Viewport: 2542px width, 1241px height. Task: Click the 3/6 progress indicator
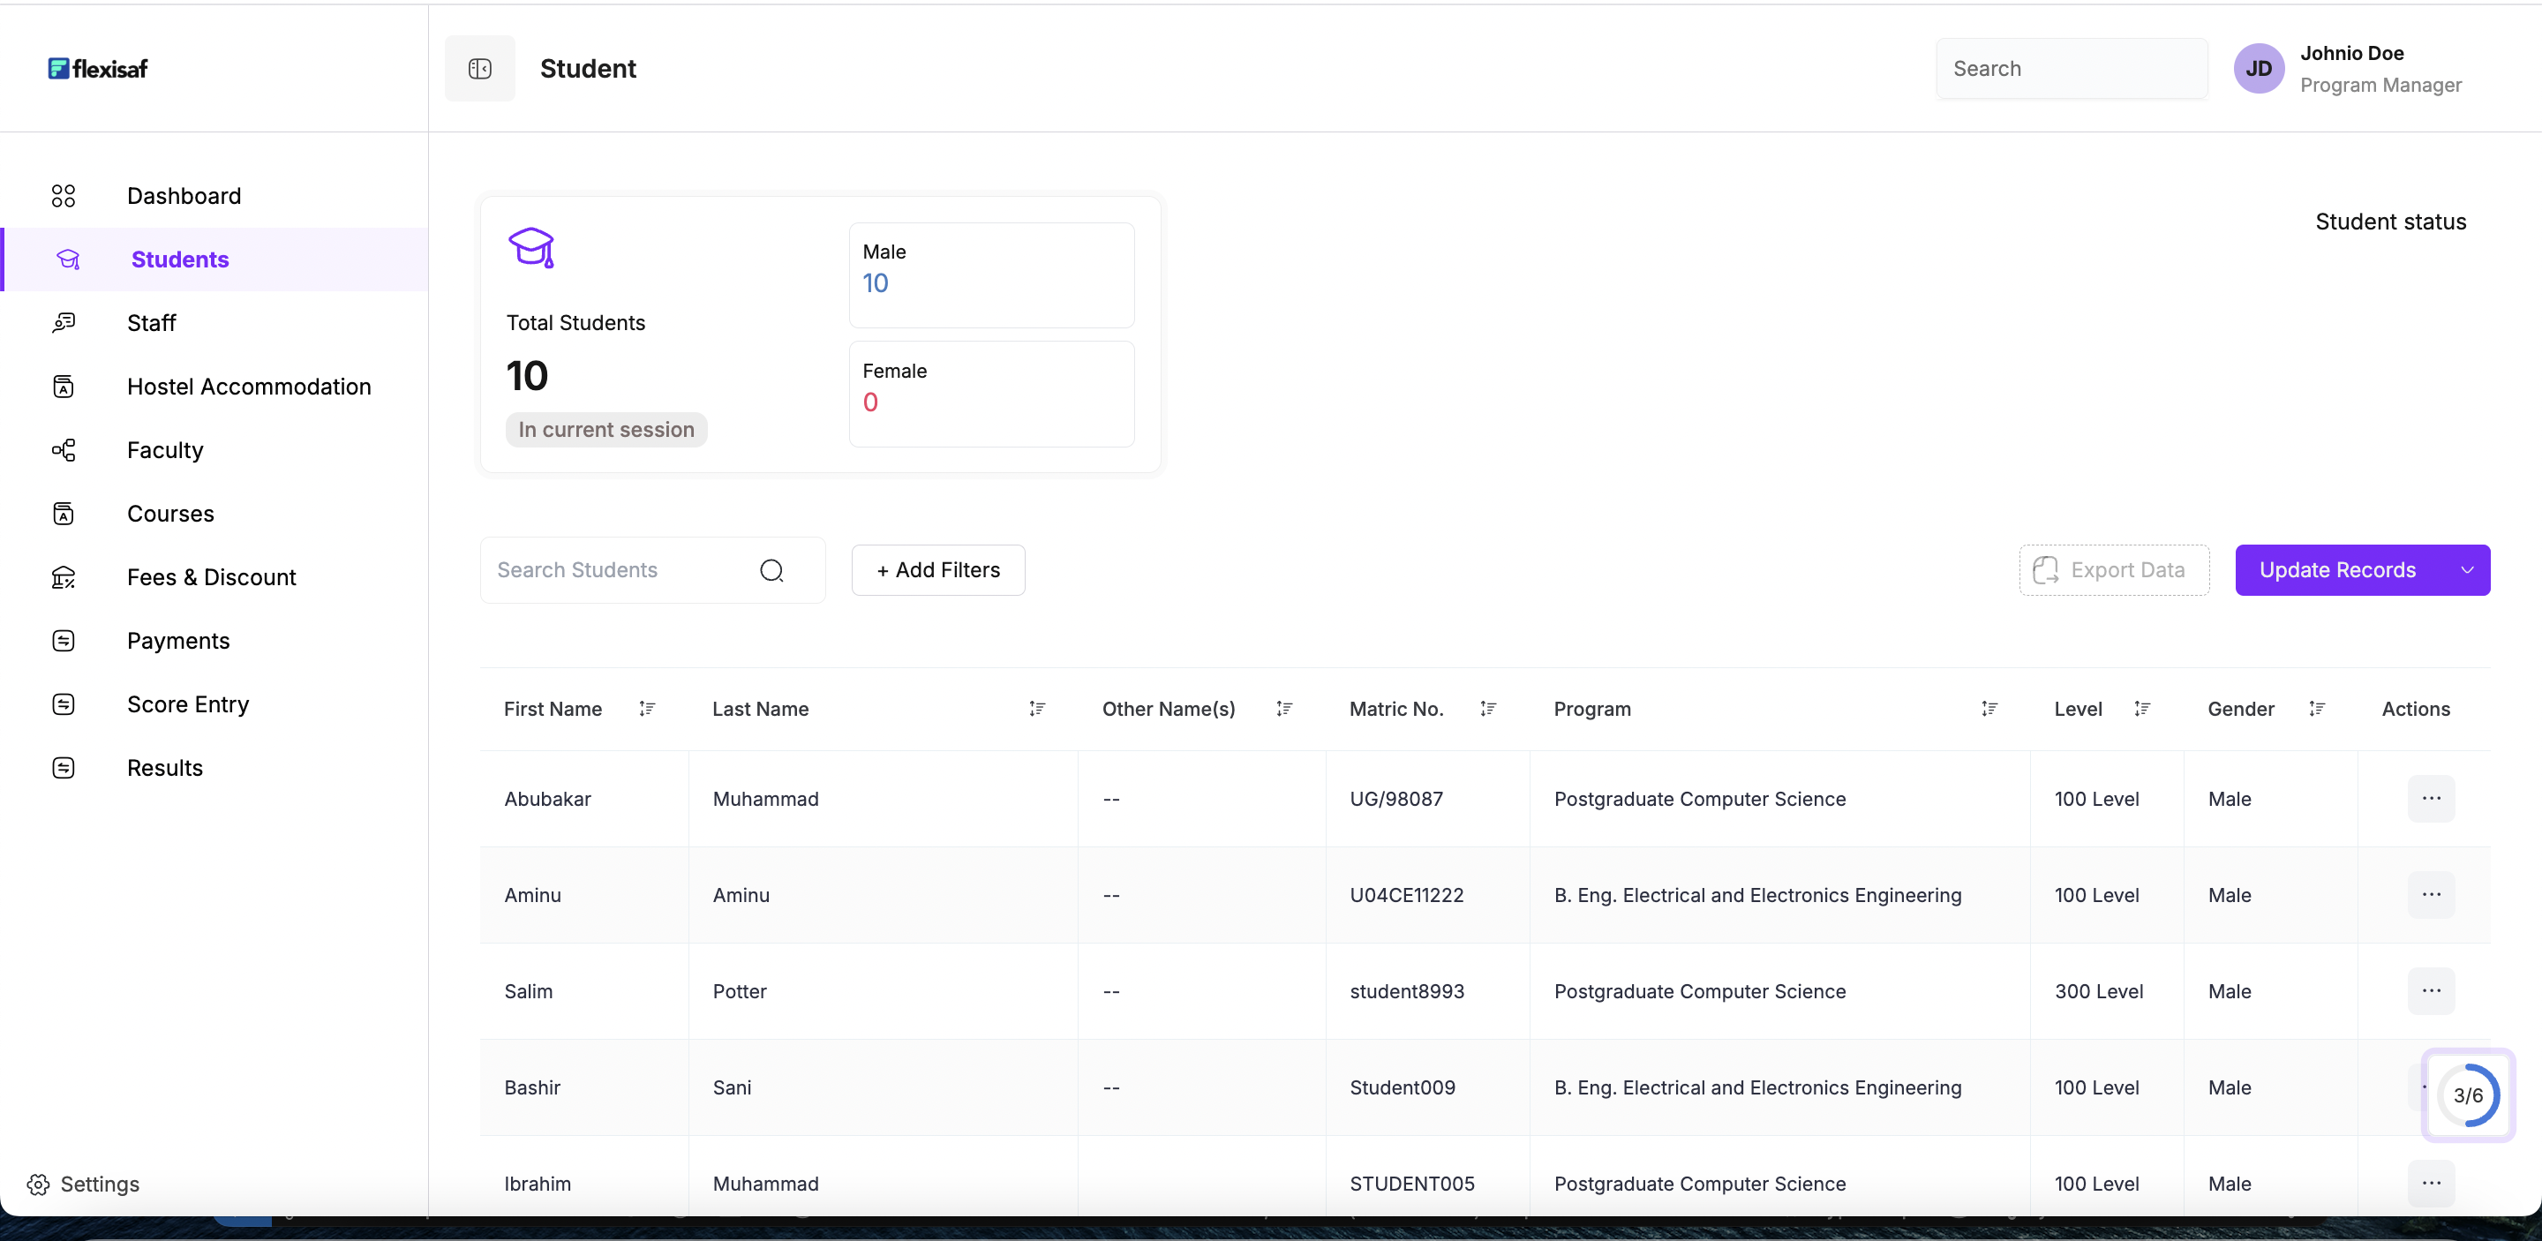pos(2468,1095)
